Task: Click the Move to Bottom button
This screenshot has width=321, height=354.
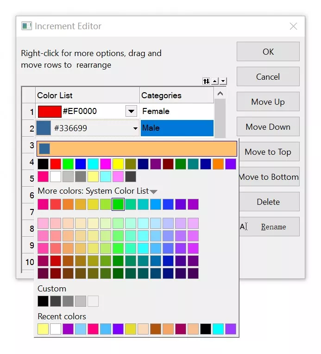Action: click(x=269, y=177)
